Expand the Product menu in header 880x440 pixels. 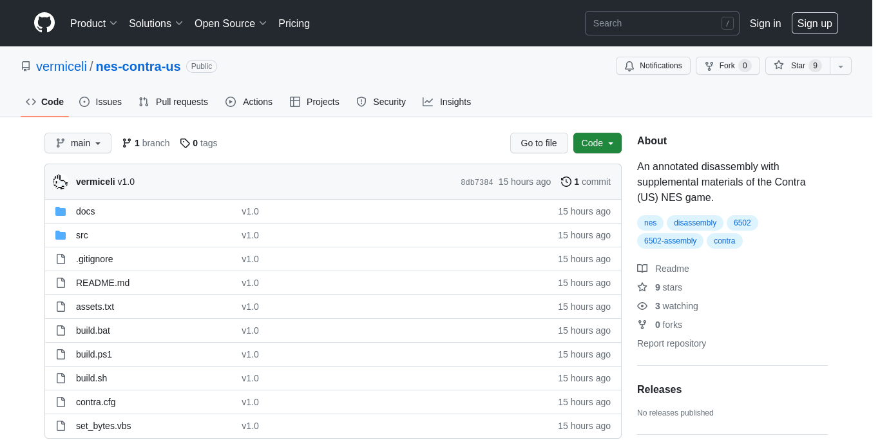pyautogui.click(x=93, y=23)
